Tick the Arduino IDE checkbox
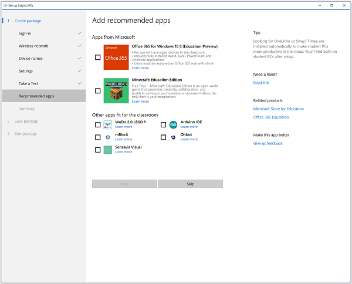This screenshot has height=284, width=352. 163,124
